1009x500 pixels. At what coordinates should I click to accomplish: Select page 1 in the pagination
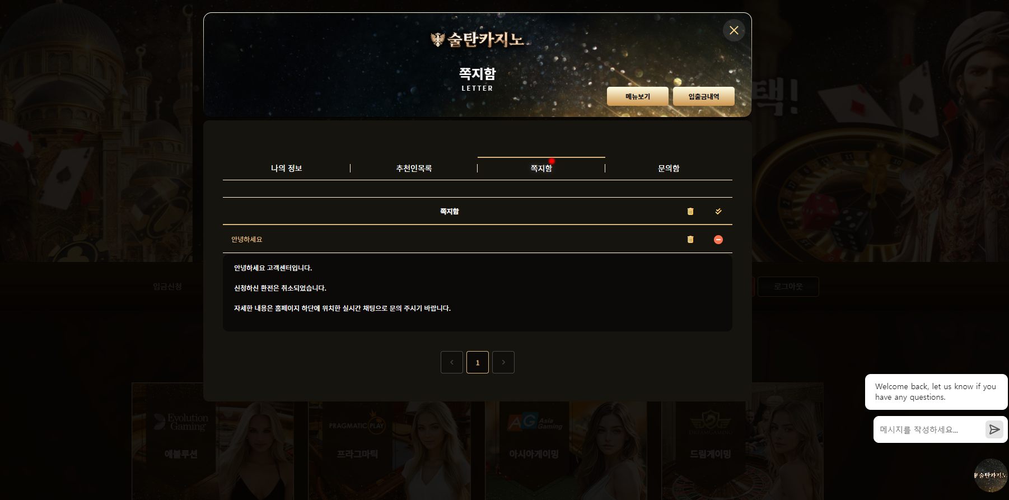click(478, 362)
